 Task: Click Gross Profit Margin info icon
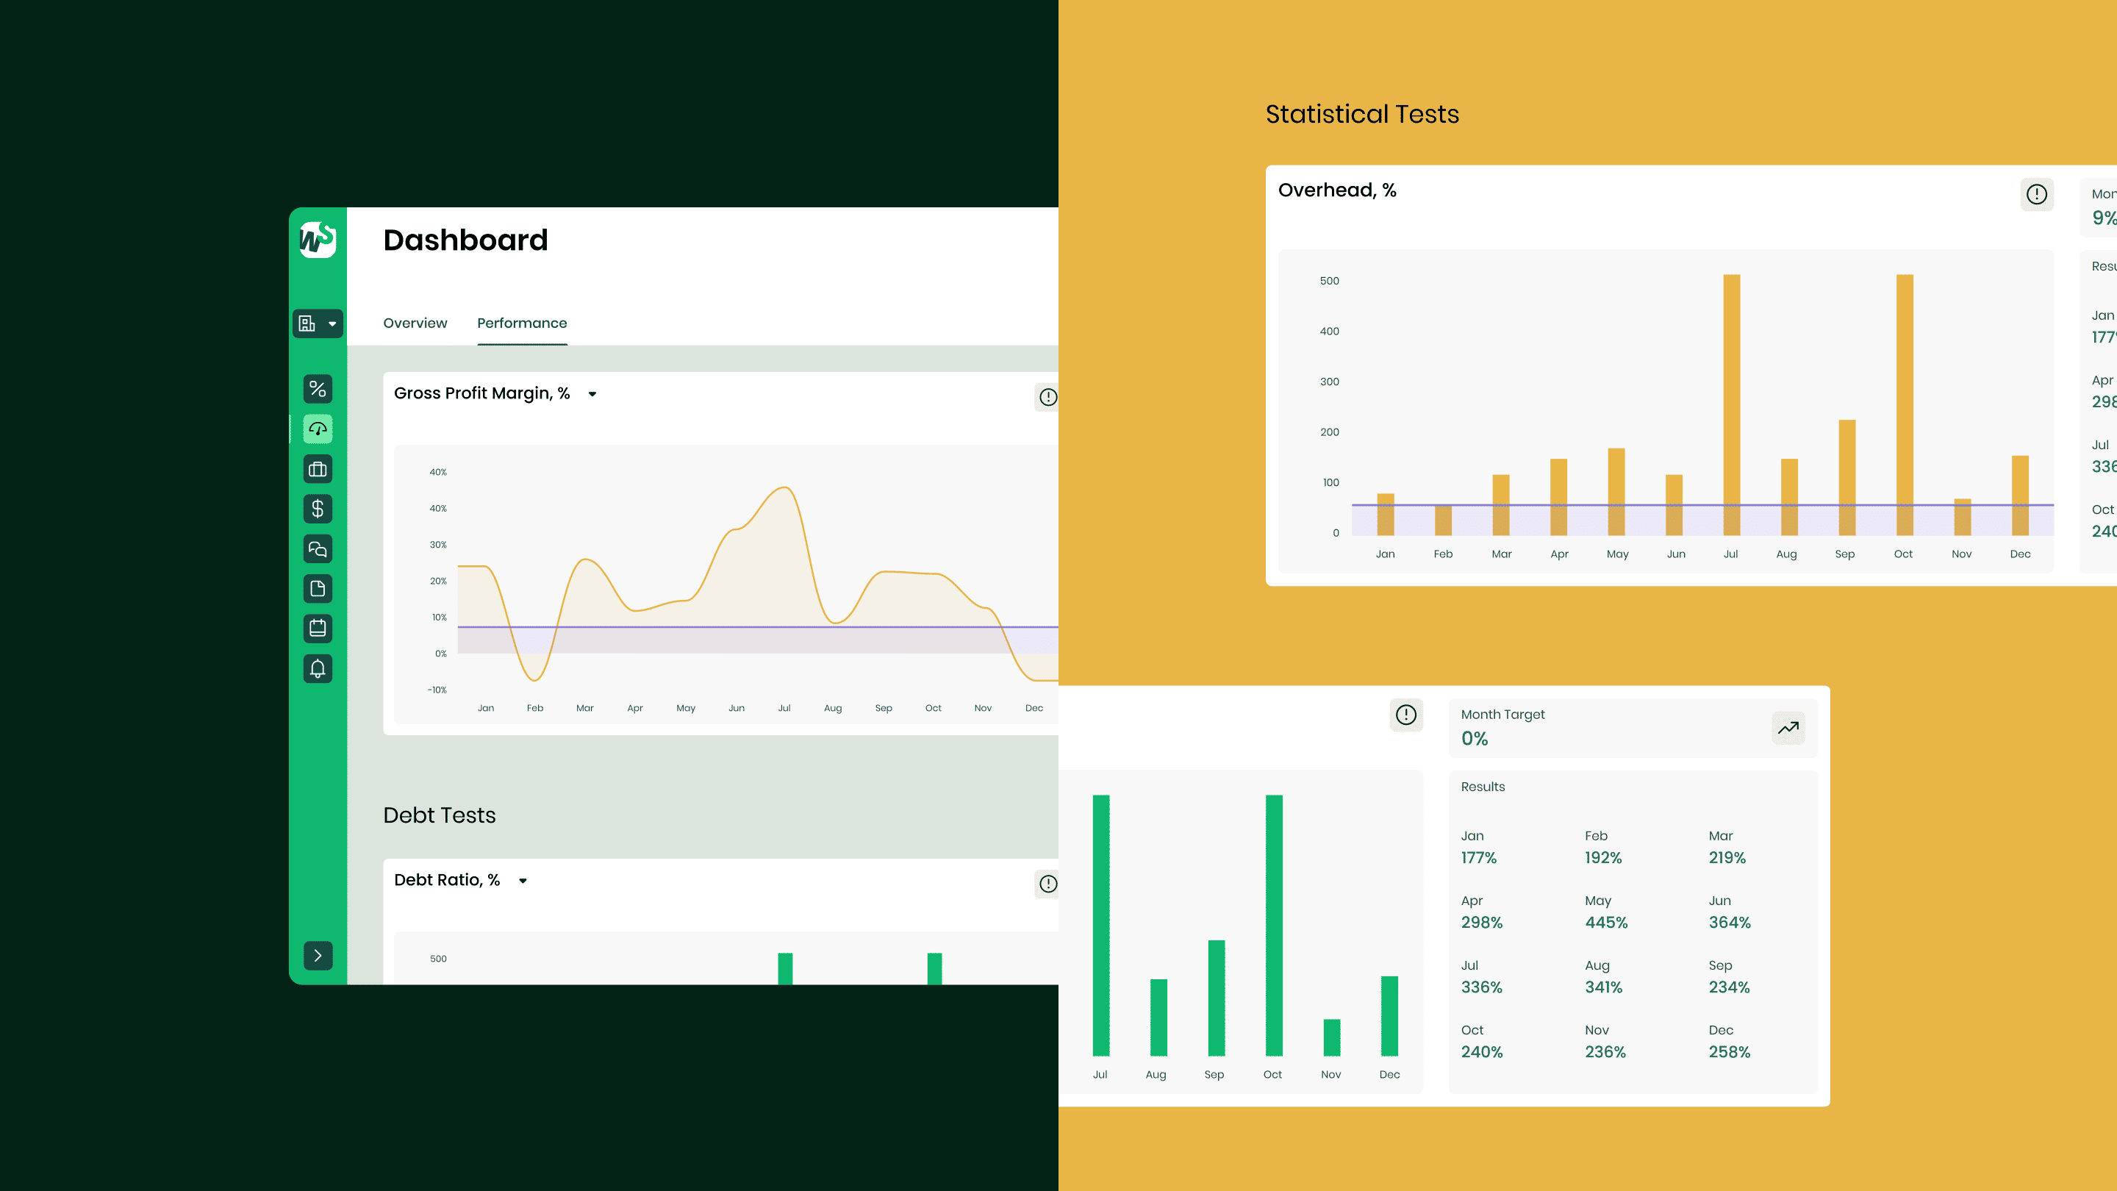(1047, 397)
